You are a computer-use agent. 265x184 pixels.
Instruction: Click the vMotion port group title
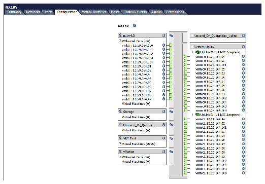(128, 152)
